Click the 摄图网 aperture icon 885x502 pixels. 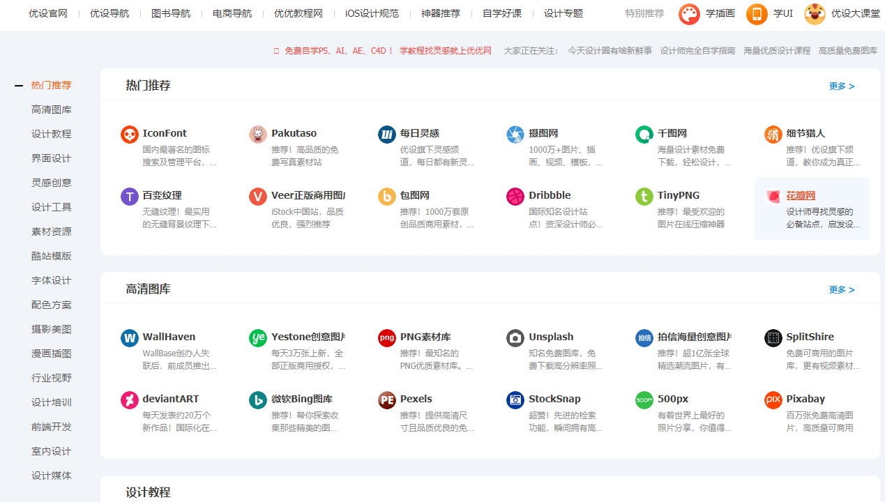(x=515, y=135)
